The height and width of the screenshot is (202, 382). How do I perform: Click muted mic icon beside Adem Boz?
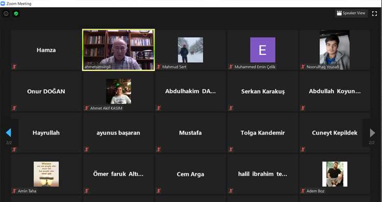[x=303, y=191]
